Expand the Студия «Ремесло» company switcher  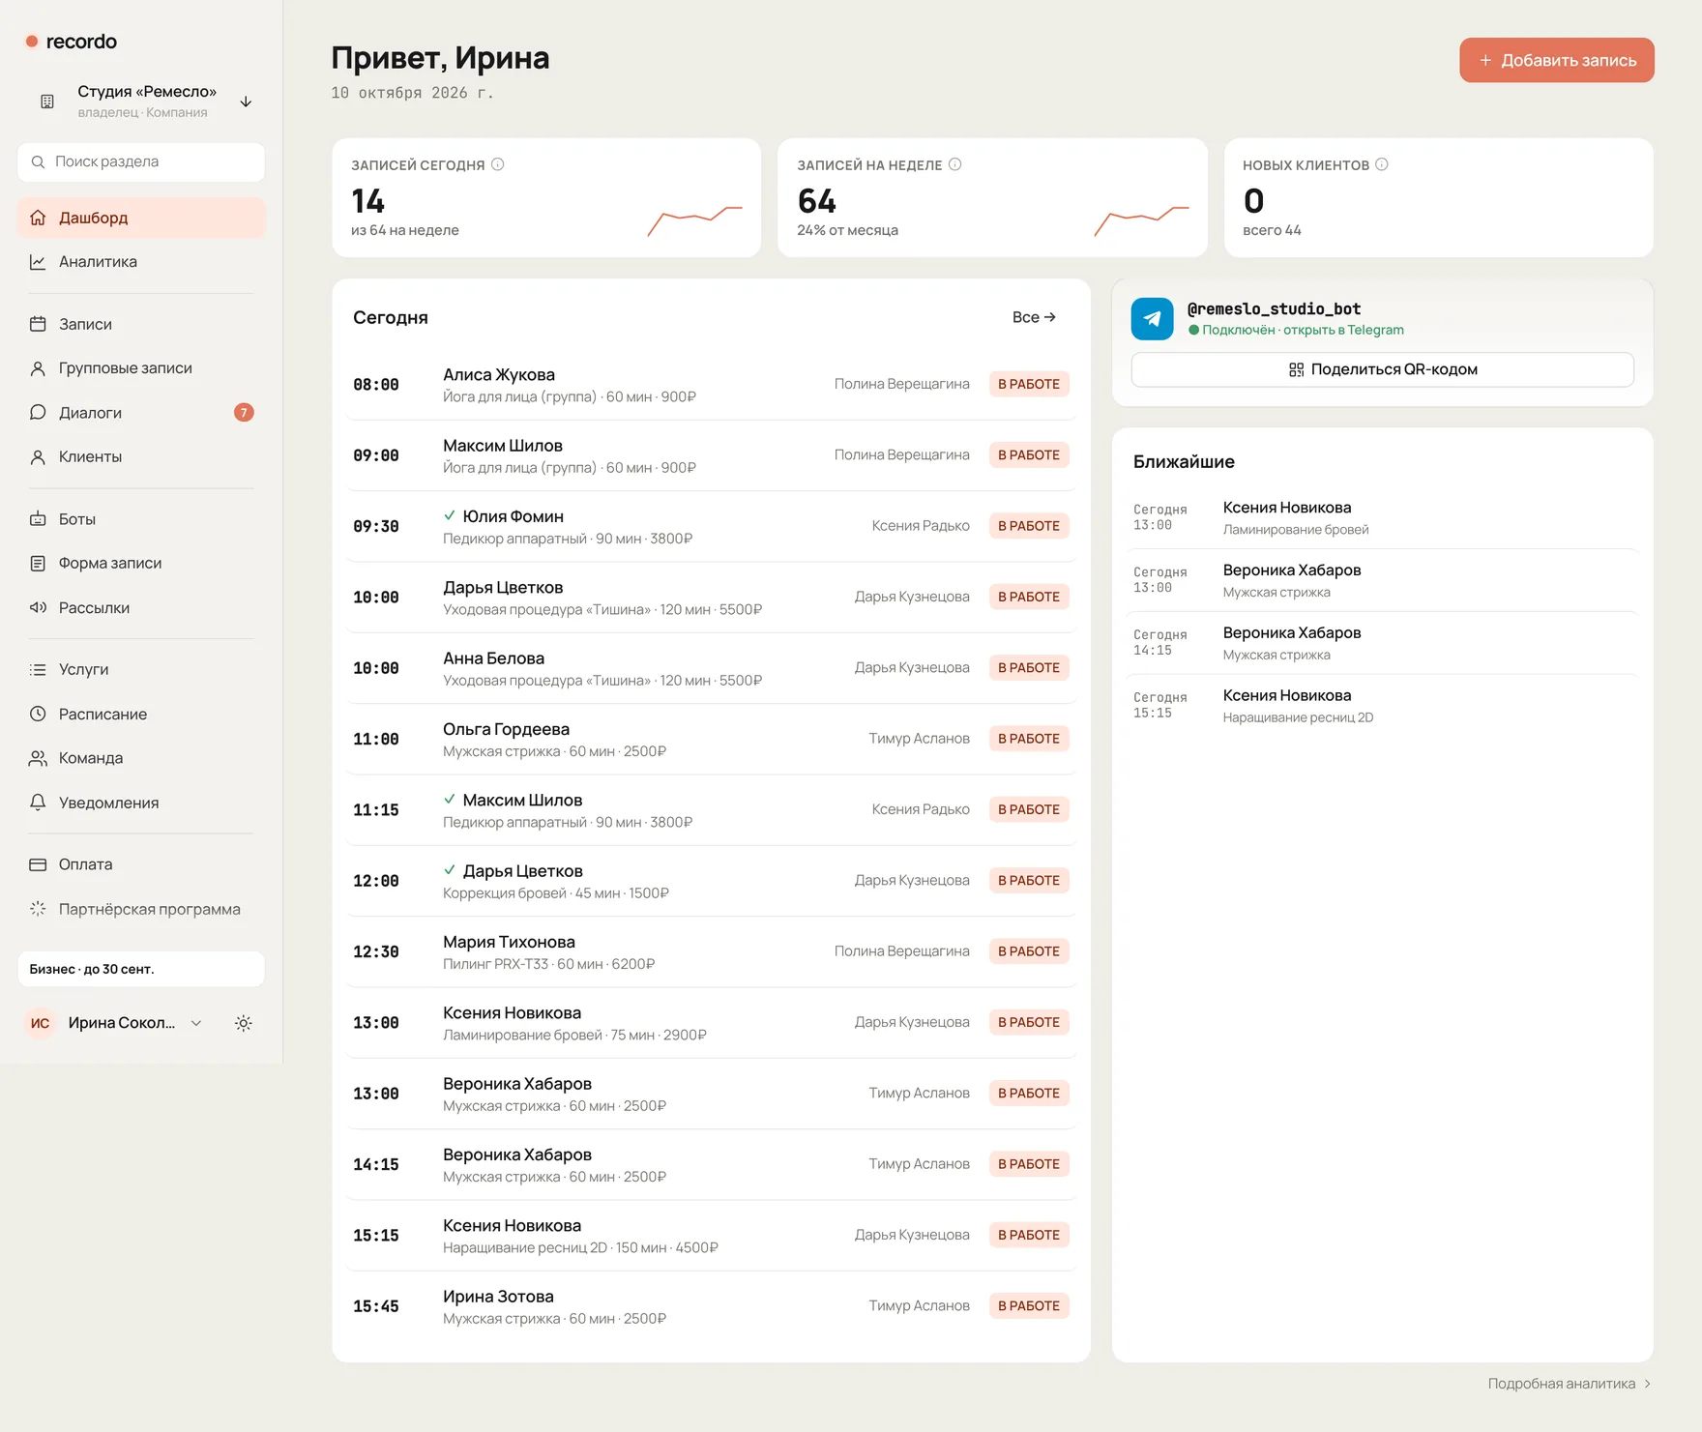141,102
